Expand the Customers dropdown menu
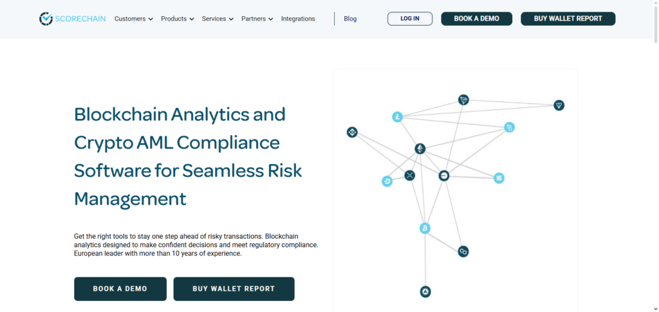Image resolution: width=659 pixels, height=312 pixels. tap(133, 19)
